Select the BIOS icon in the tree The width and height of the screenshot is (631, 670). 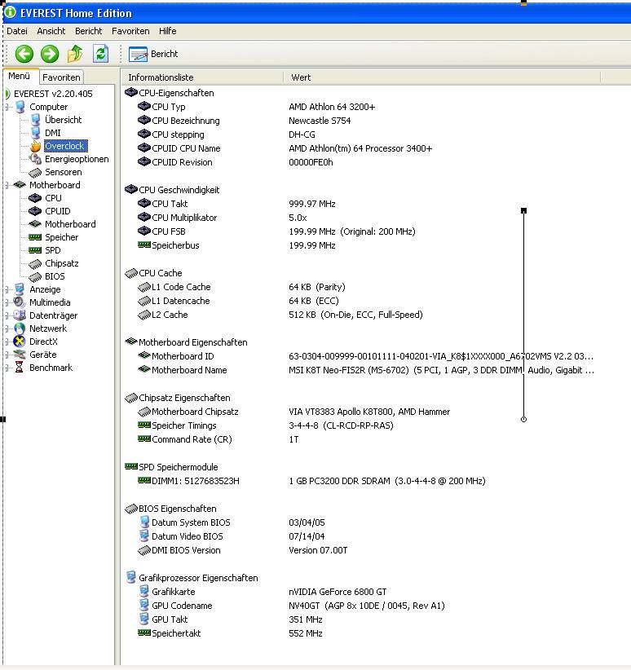(x=35, y=277)
